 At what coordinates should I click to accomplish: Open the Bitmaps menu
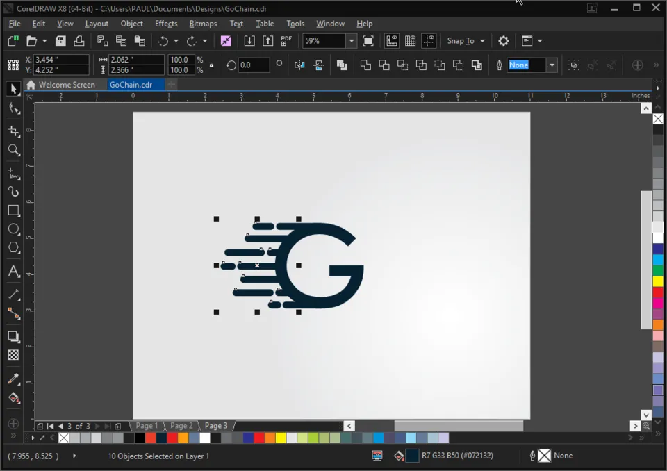(x=203, y=24)
